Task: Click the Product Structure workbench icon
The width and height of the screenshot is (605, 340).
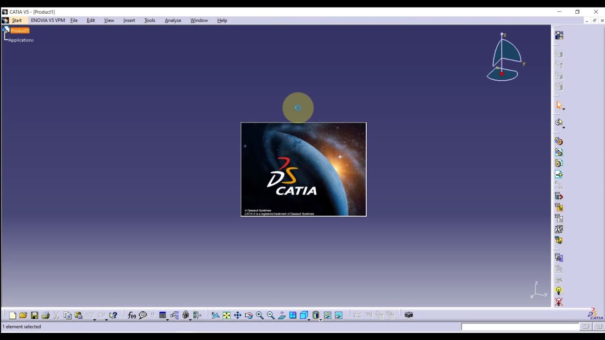Action: coord(559,35)
